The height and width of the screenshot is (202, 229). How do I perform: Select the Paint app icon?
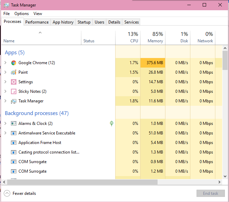point(14,72)
